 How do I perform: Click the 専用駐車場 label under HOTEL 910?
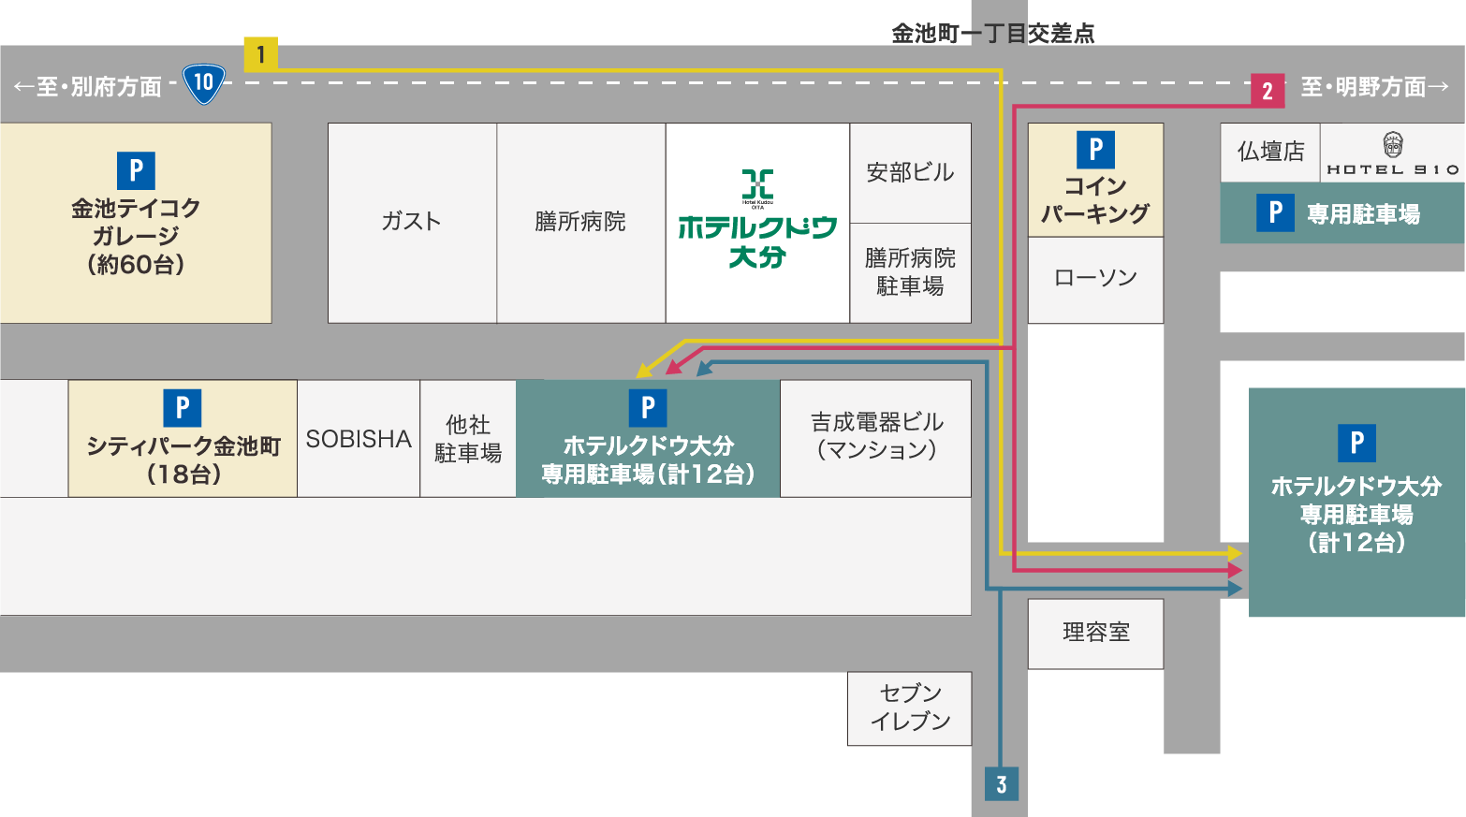[1364, 214]
